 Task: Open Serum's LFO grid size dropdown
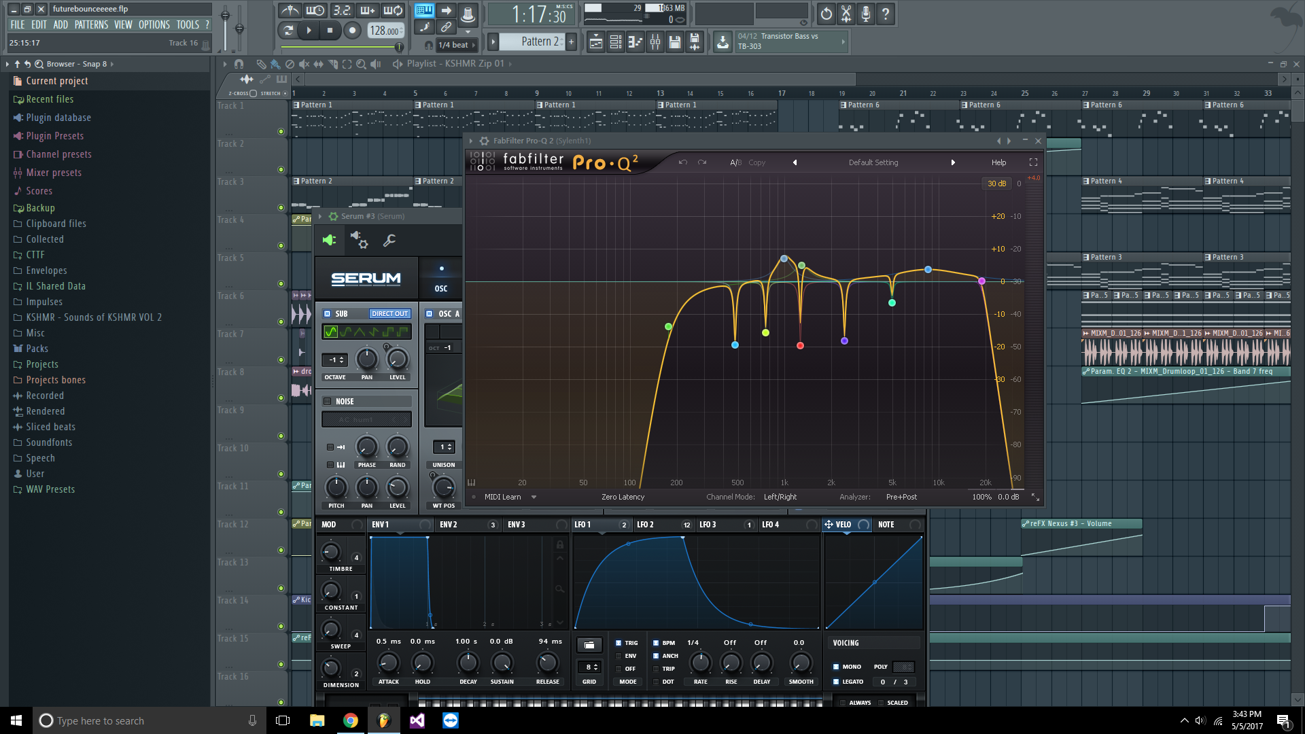tap(589, 668)
